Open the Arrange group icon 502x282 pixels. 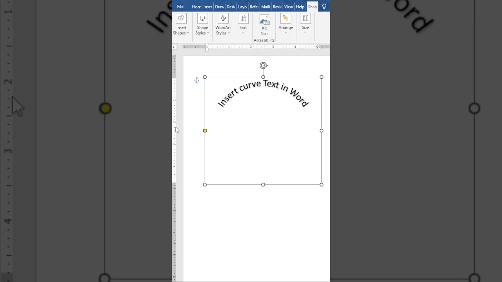(x=286, y=18)
